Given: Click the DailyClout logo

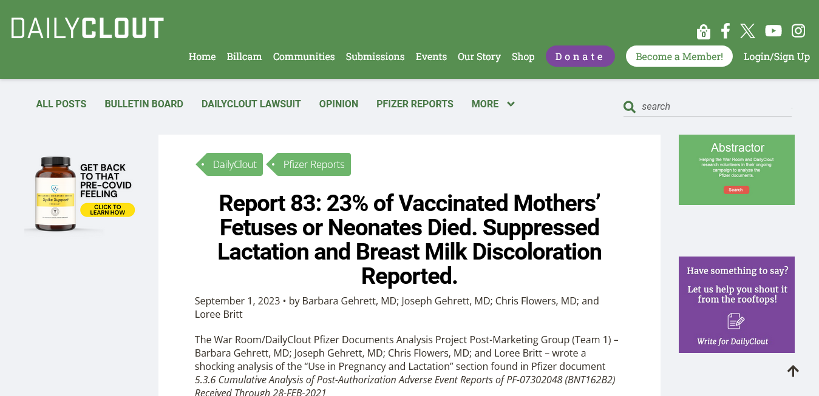Looking at the screenshot, I should 87,28.
